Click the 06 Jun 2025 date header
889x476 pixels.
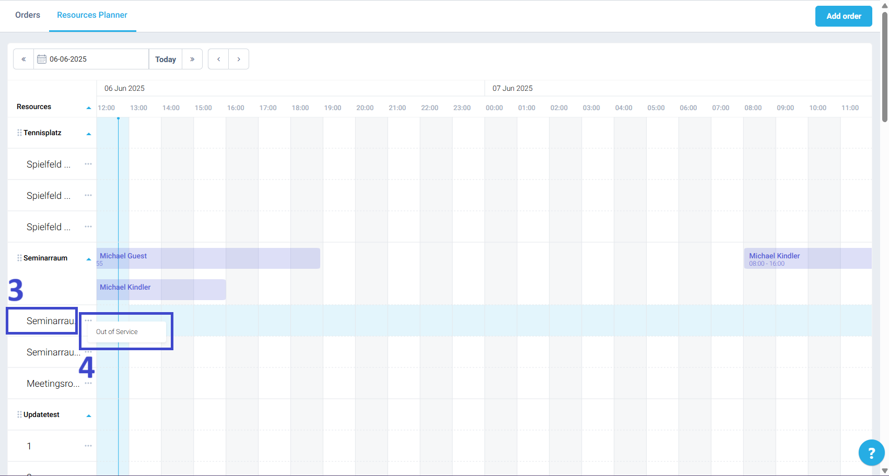(x=124, y=88)
